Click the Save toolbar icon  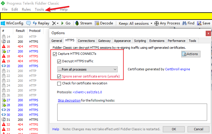click(200, 23)
